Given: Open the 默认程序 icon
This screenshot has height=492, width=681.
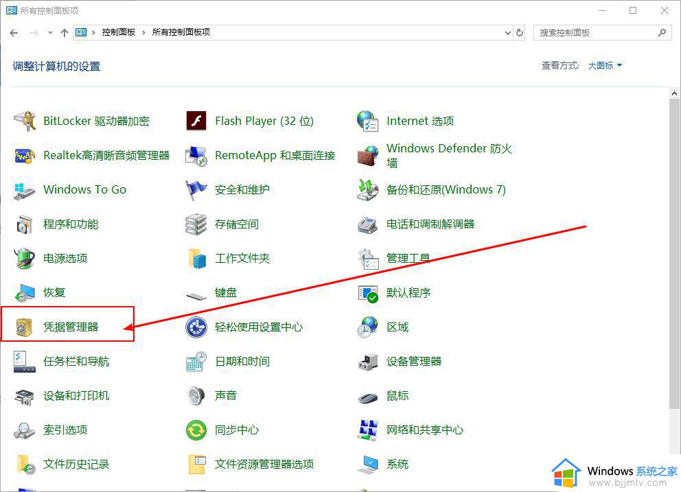Looking at the screenshot, I should point(368,294).
